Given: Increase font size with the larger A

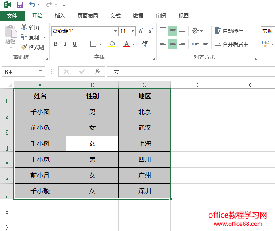Looking at the screenshot, I should click(x=141, y=31).
